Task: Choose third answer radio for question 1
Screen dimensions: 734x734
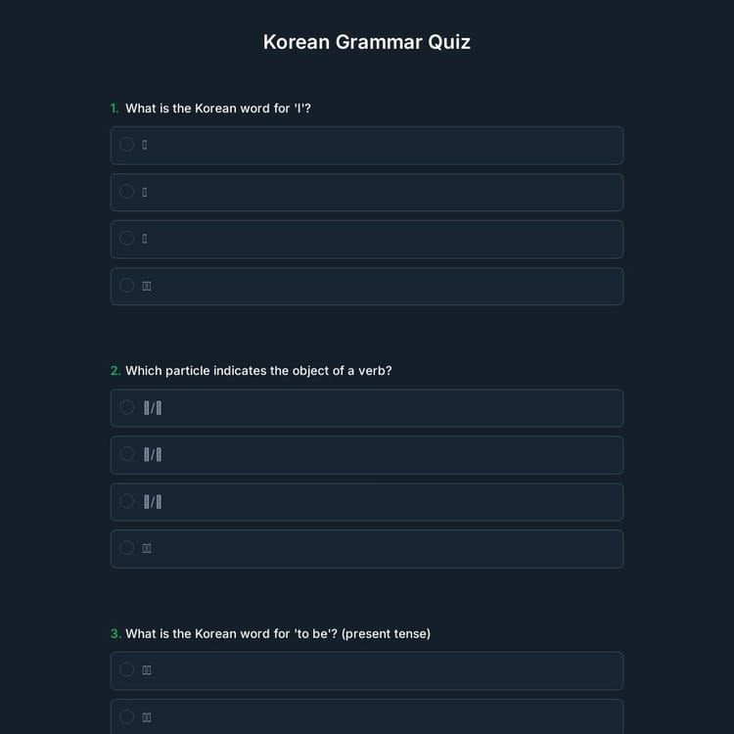Action: pos(127,239)
